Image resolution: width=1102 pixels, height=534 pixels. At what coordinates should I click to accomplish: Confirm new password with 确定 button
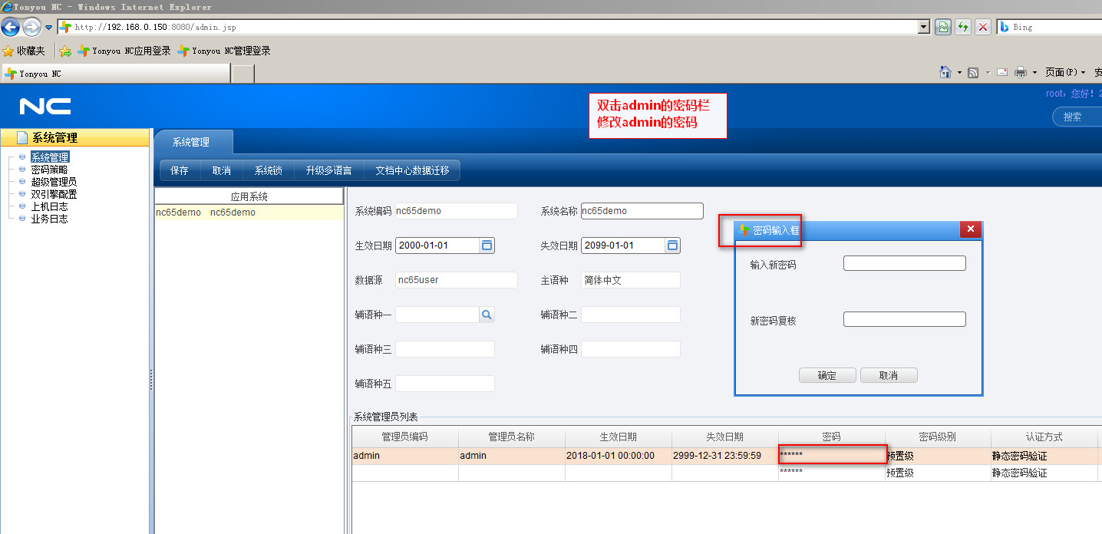(x=826, y=375)
